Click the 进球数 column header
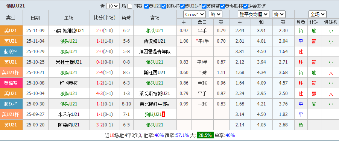339x141 pixels. 331,22
